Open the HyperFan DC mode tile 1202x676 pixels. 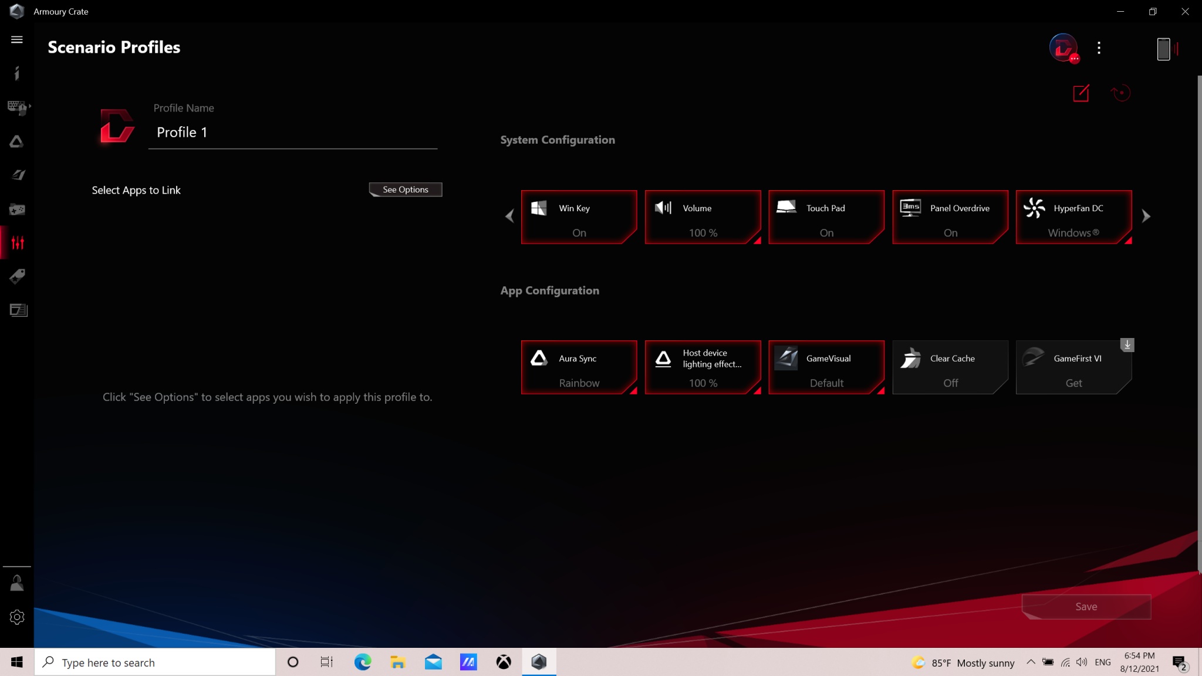click(1074, 217)
